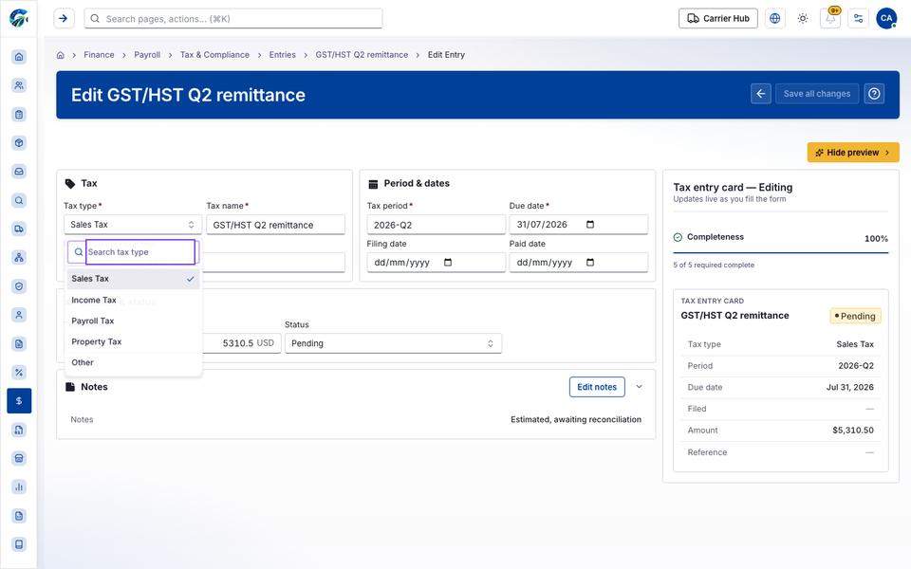This screenshot has height=569, width=911.
Task: Open the percent icon in sidebar
Action: (x=19, y=372)
